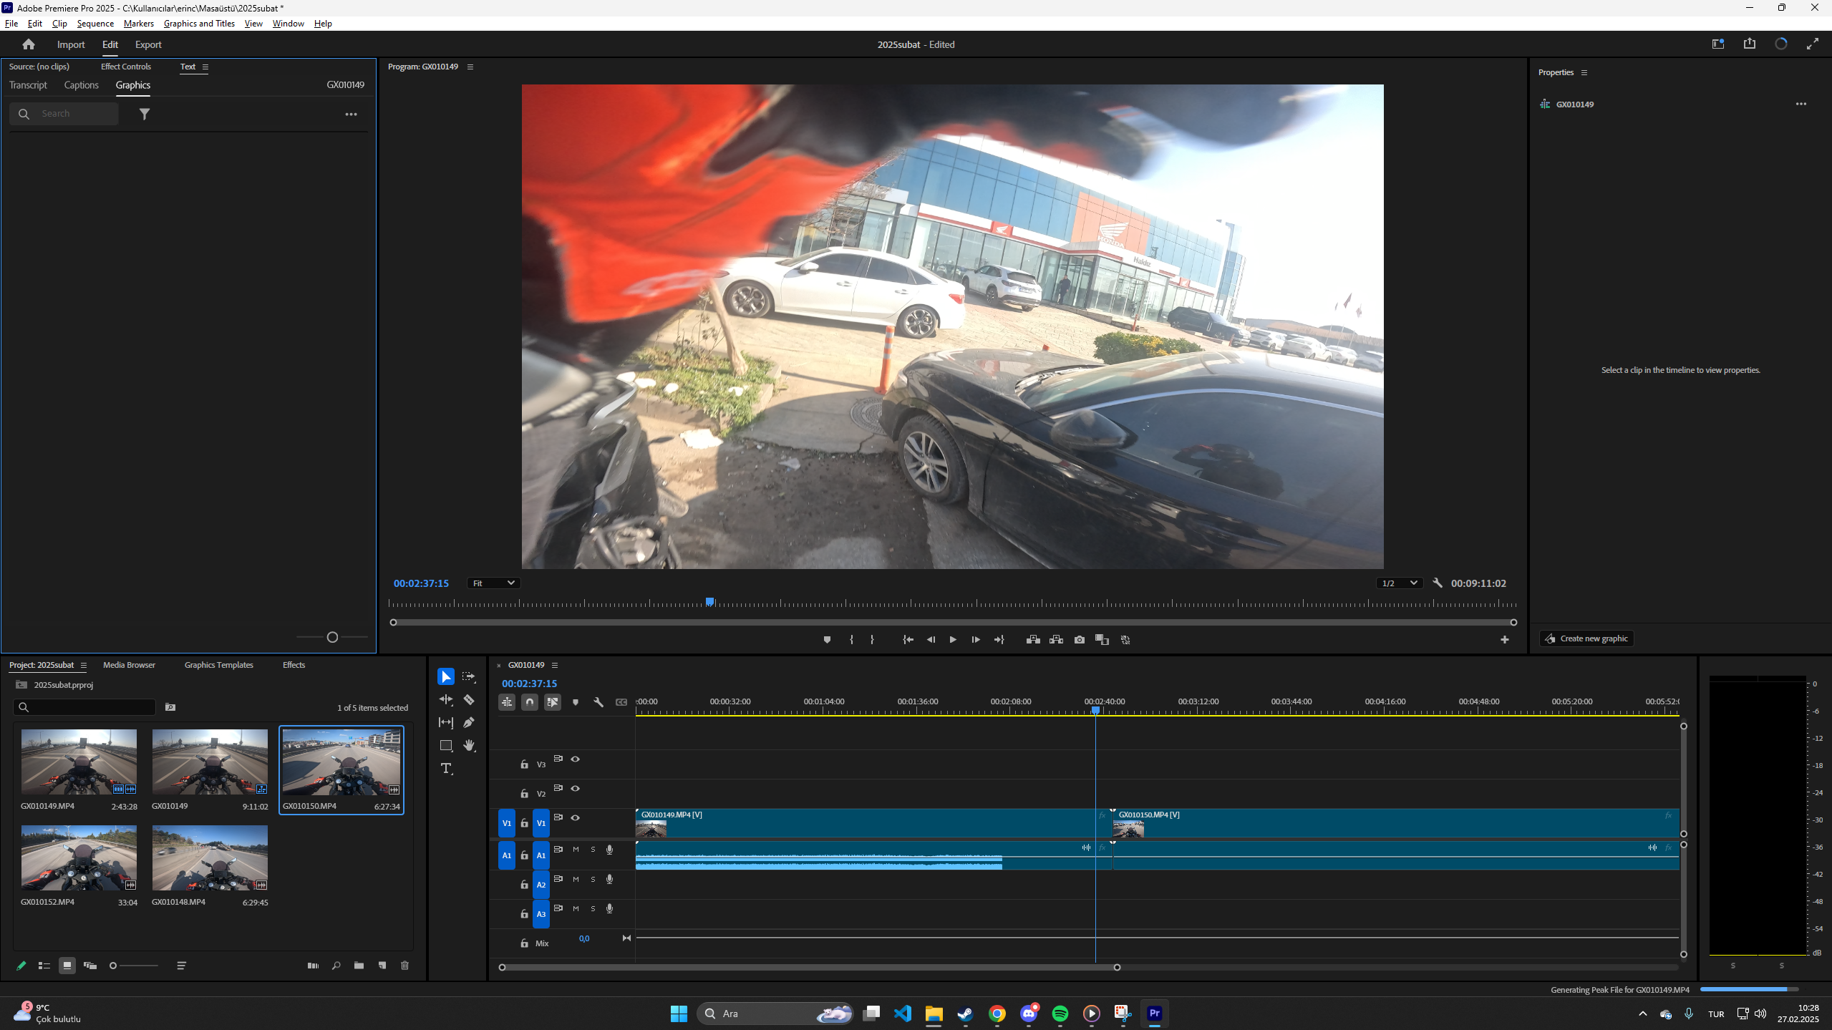The height and width of the screenshot is (1030, 1832).
Task: Select the Hand tool
Action: 469,745
